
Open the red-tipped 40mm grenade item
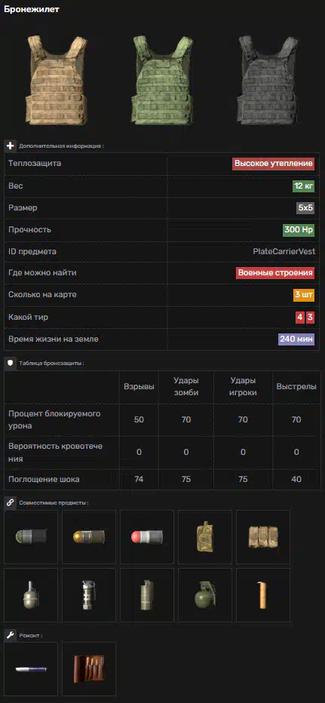coord(147,536)
